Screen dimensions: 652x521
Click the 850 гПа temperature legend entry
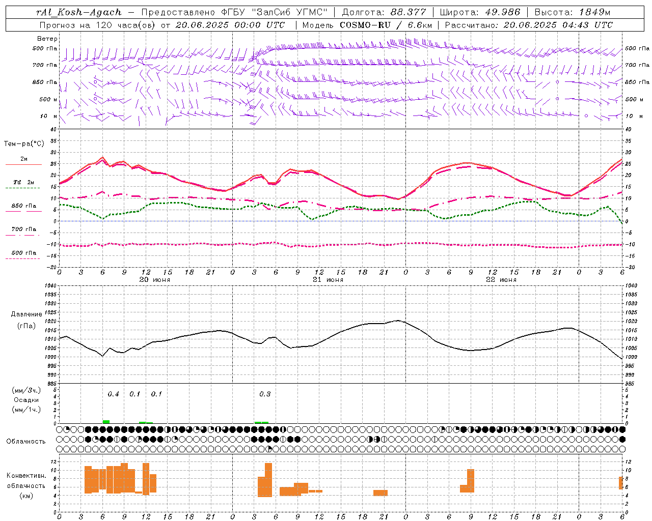(24, 206)
